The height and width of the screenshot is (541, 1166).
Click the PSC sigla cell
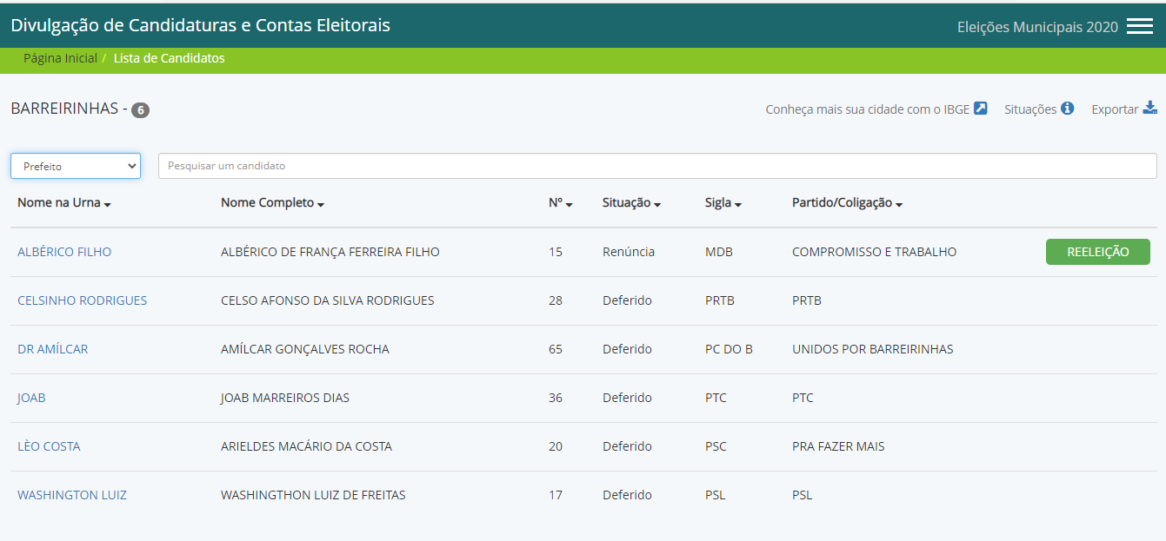pos(716,446)
